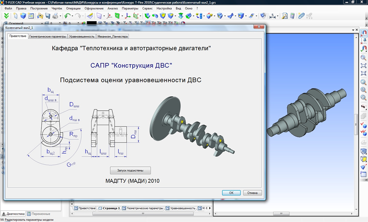
Task: Create a workplane grid icon
Action: [99, 16]
